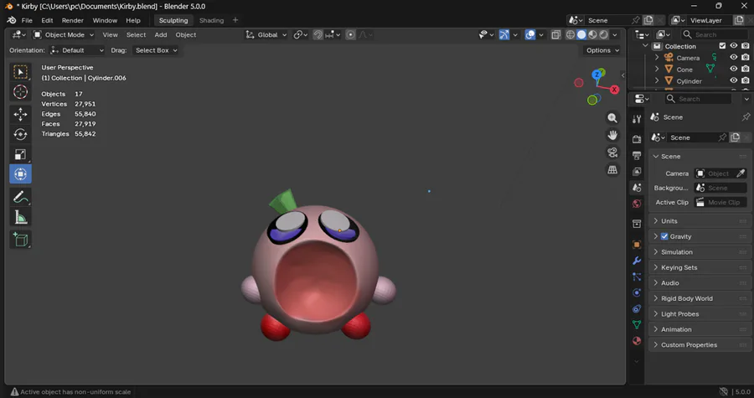
Task: Click the viewport zoom magnifier icon
Action: [x=612, y=118]
